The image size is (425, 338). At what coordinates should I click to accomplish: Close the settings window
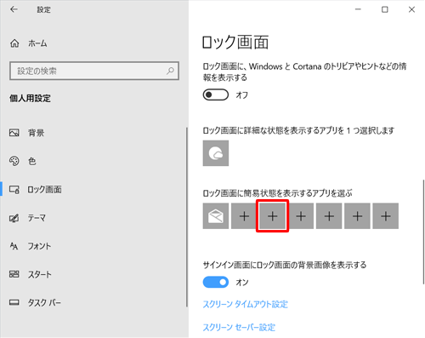pos(411,9)
